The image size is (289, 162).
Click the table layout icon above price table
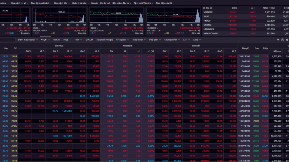282,40
